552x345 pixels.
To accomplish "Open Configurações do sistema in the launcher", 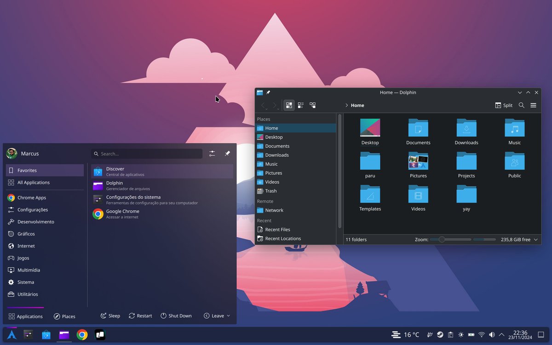I will (162, 200).
